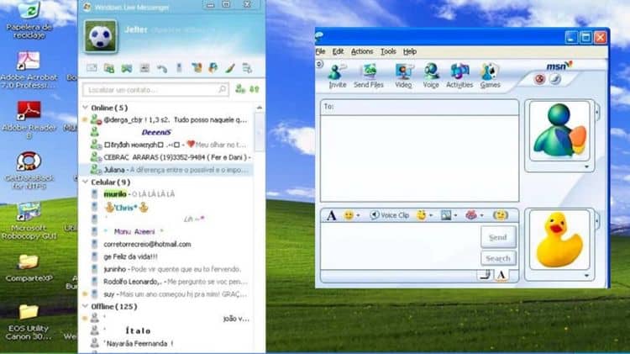630x354 pixels.
Task: Select contact CEBRAC ARARAS in list
Action: [166, 157]
